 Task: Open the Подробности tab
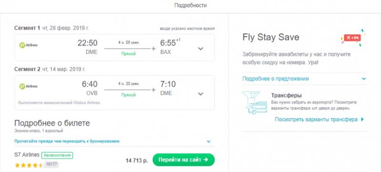click(x=190, y=5)
